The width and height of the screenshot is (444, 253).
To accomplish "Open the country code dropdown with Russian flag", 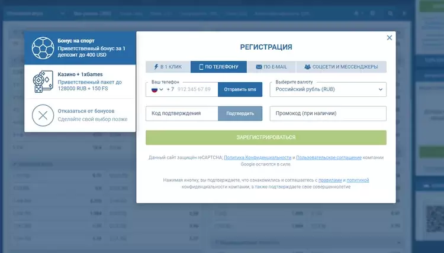I will click(x=157, y=90).
